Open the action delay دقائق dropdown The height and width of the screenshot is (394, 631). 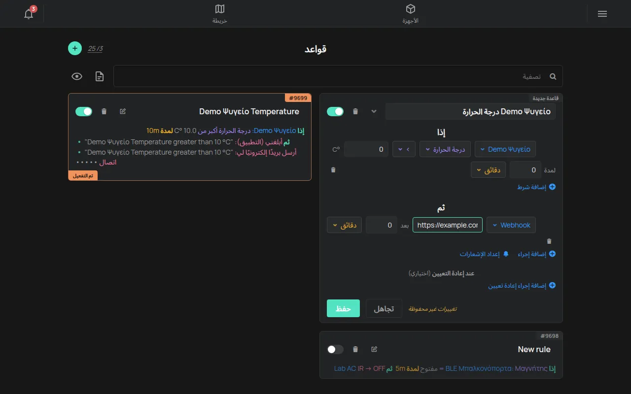coord(344,225)
